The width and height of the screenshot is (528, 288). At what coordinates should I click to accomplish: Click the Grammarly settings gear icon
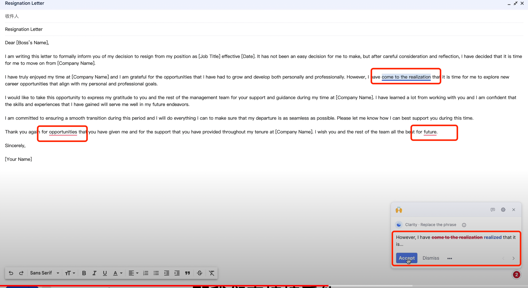(x=503, y=209)
